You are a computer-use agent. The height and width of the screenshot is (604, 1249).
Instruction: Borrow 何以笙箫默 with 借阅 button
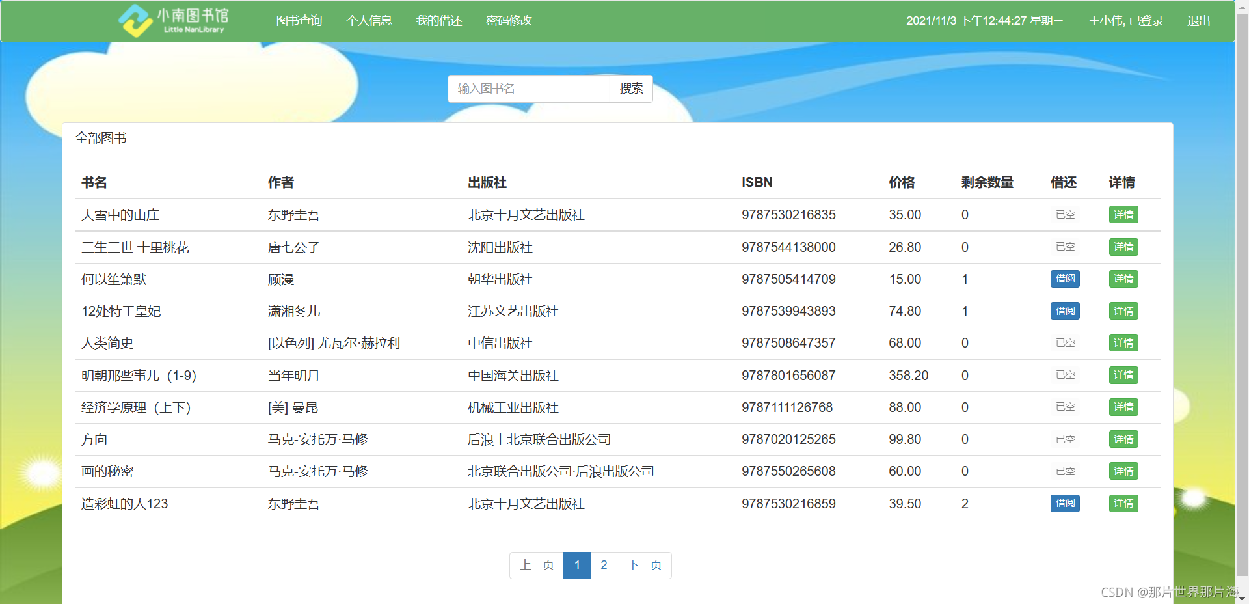(1065, 279)
